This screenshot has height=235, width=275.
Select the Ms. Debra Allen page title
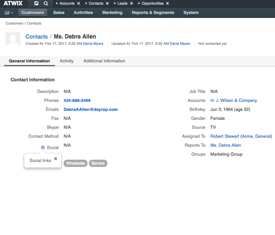point(75,37)
